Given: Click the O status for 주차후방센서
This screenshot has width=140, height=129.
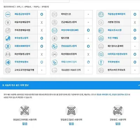Looking at the screenshot, I should [135, 62].
